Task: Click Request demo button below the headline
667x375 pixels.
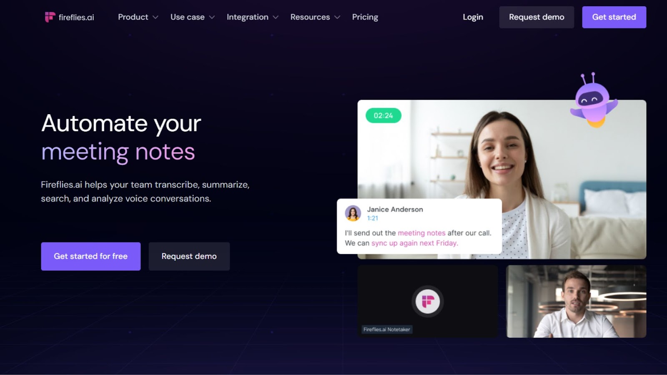Action: (189, 256)
